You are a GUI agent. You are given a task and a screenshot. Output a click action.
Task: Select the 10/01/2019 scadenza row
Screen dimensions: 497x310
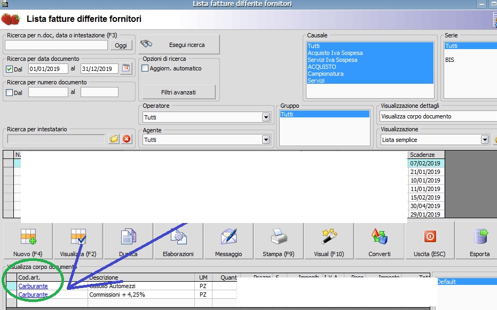pos(426,180)
